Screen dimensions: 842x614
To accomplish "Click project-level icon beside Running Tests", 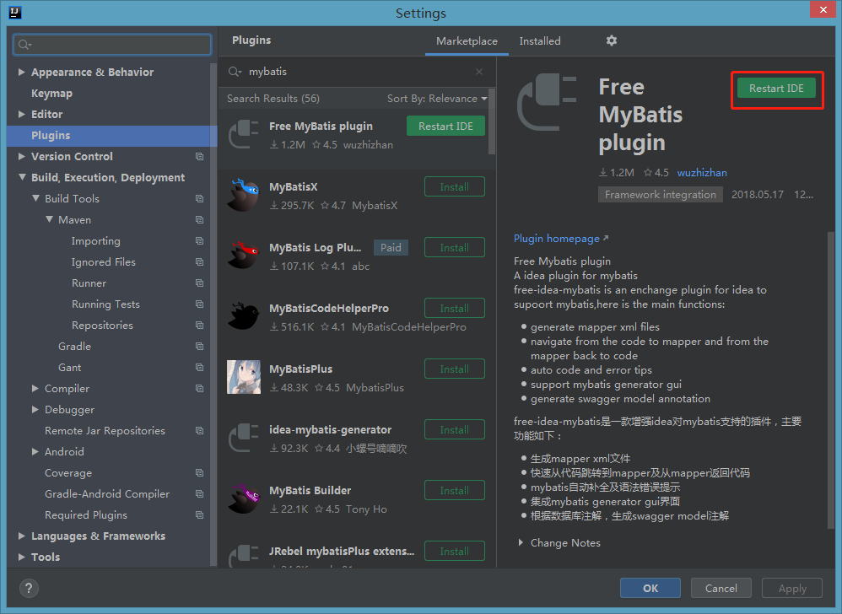I will tap(199, 304).
